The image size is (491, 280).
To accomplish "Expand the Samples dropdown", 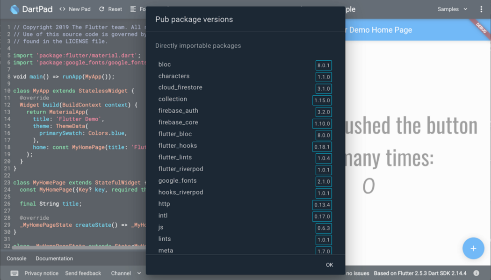I will pyautogui.click(x=452, y=9).
